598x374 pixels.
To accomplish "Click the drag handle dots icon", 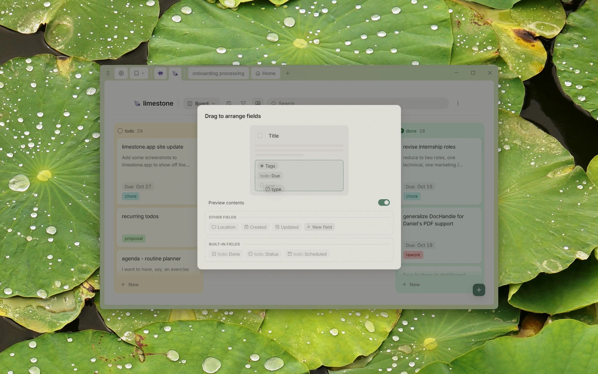I will coord(108,73).
